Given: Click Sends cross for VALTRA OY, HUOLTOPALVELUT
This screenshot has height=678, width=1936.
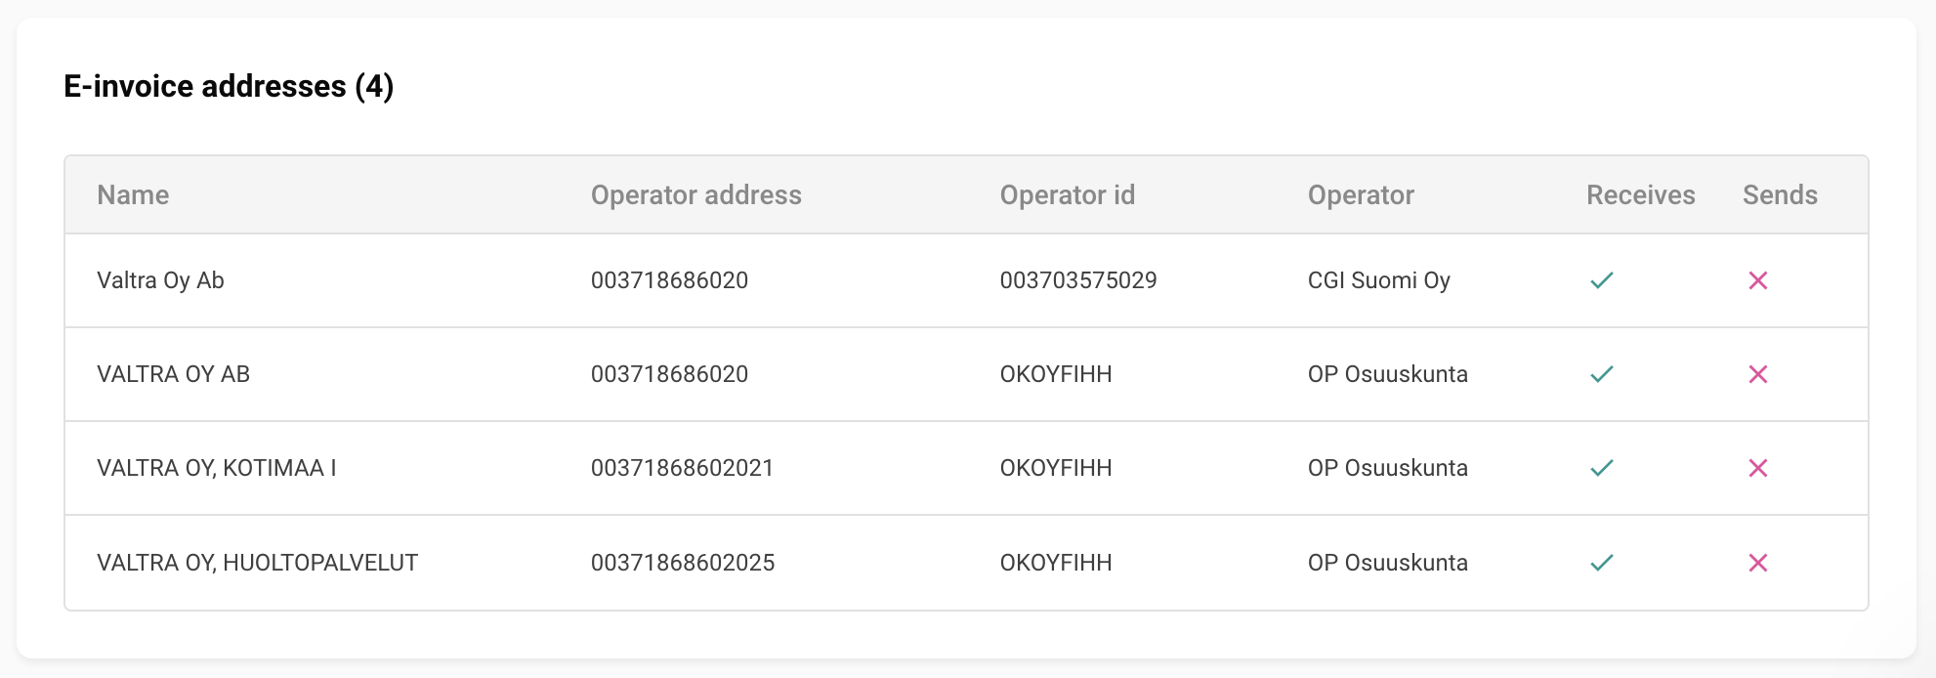Looking at the screenshot, I should 1757,563.
